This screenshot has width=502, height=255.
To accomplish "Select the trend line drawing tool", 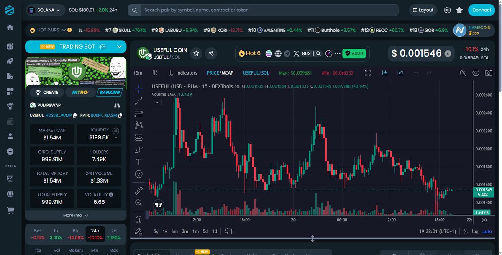I will tap(139, 101).
